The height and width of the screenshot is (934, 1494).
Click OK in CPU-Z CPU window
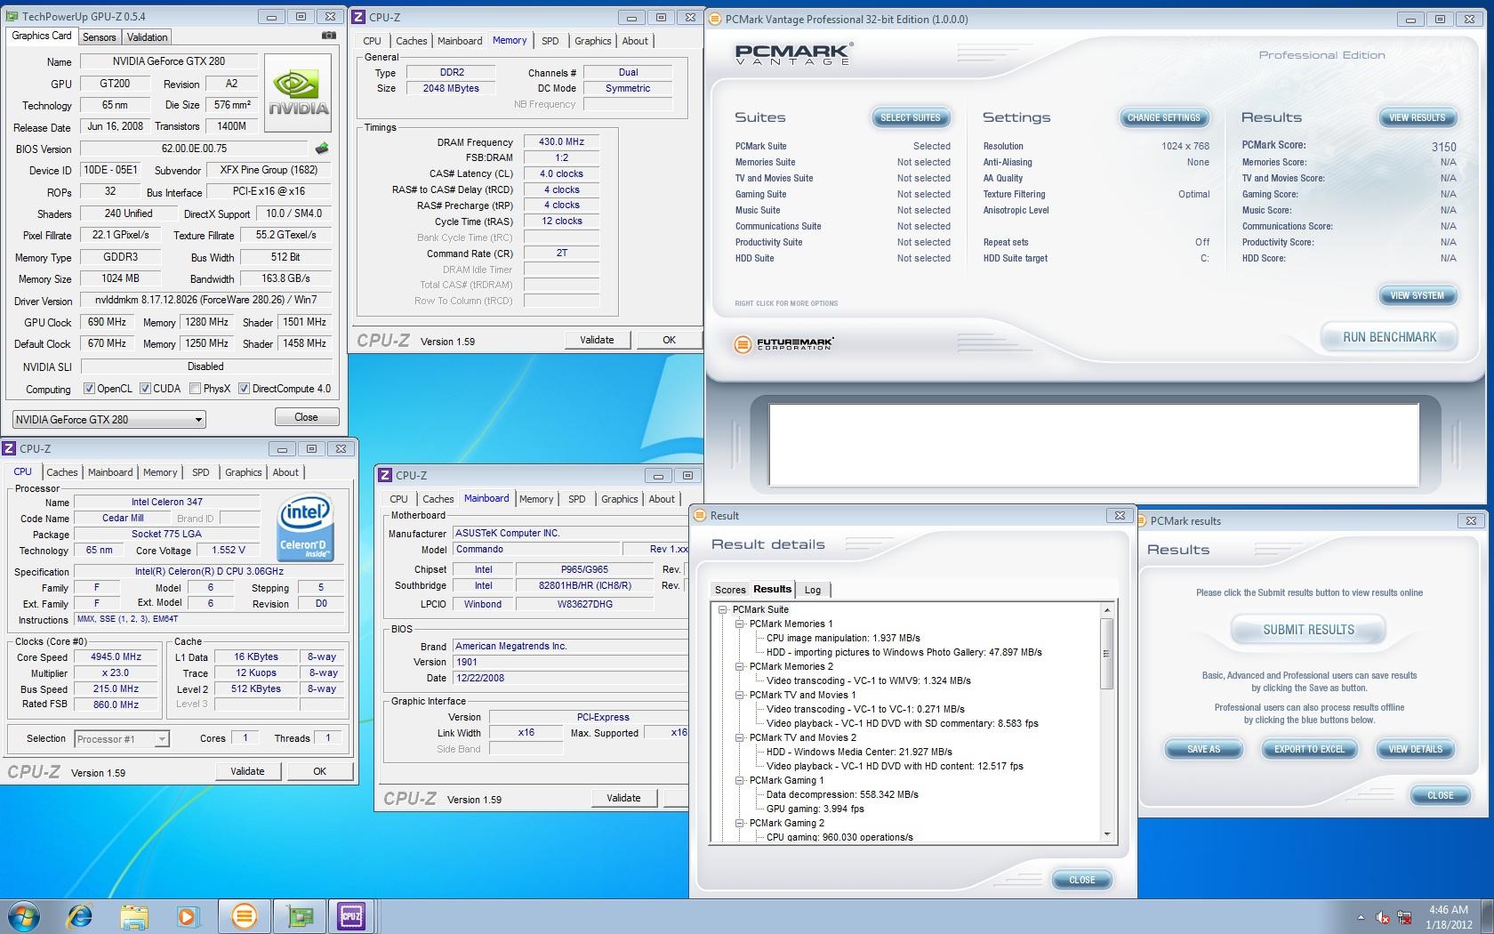(x=319, y=771)
